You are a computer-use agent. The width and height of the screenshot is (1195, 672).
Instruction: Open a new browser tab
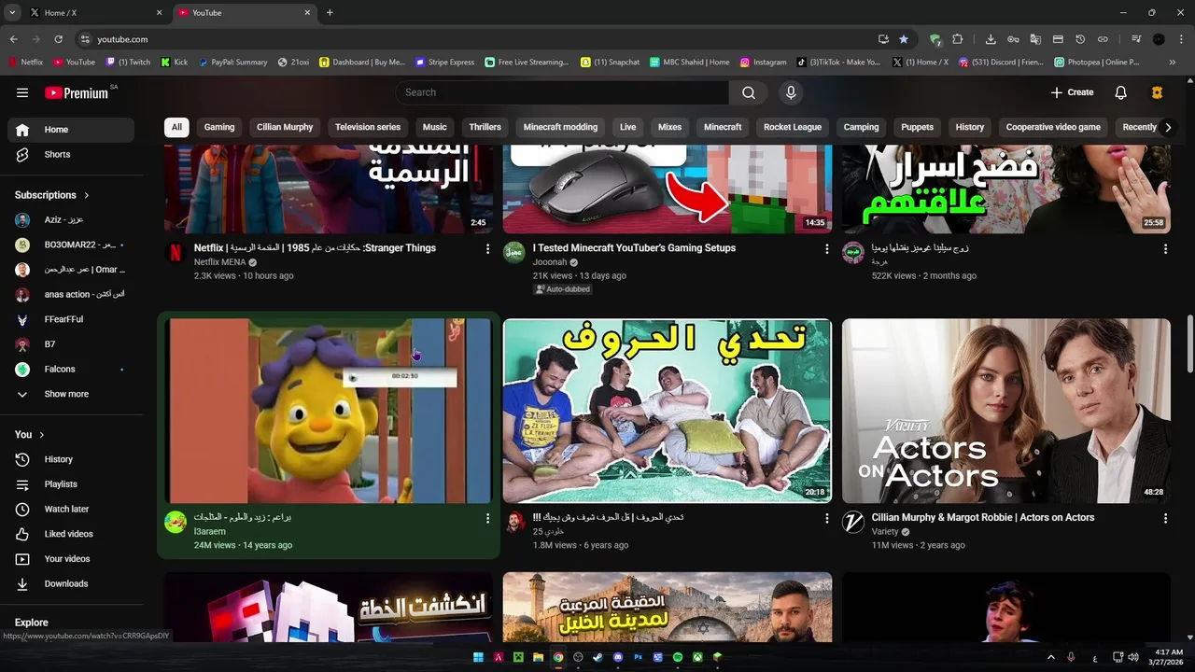pyautogui.click(x=330, y=13)
